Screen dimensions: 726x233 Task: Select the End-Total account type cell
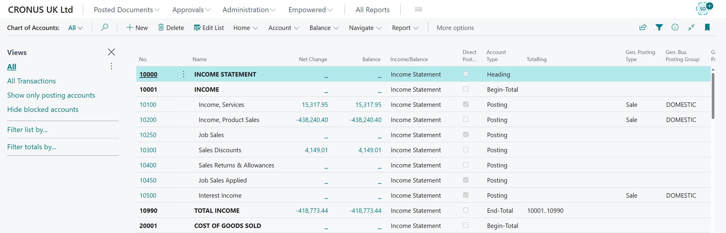(x=500, y=210)
